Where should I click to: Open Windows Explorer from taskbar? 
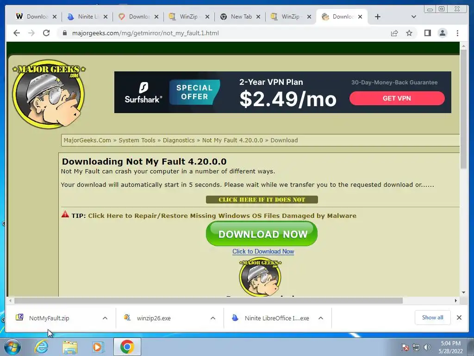(70, 347)
